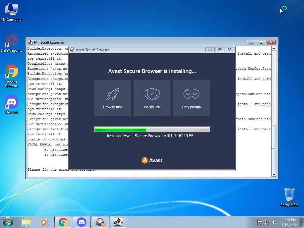Viewport: 304px width, 228px height.
Task: Open Windows Media Player from the taskbar
Action: tap(45, 222)
